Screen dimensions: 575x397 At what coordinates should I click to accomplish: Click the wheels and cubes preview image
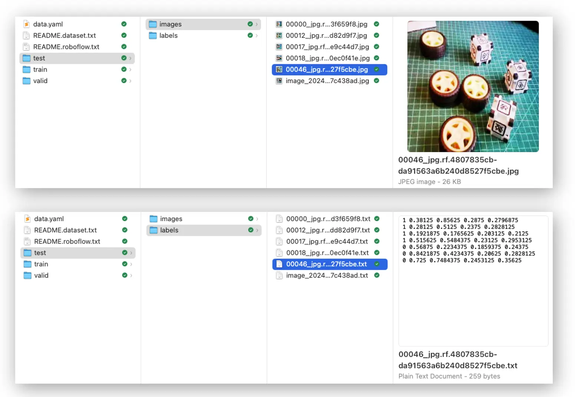473,86
